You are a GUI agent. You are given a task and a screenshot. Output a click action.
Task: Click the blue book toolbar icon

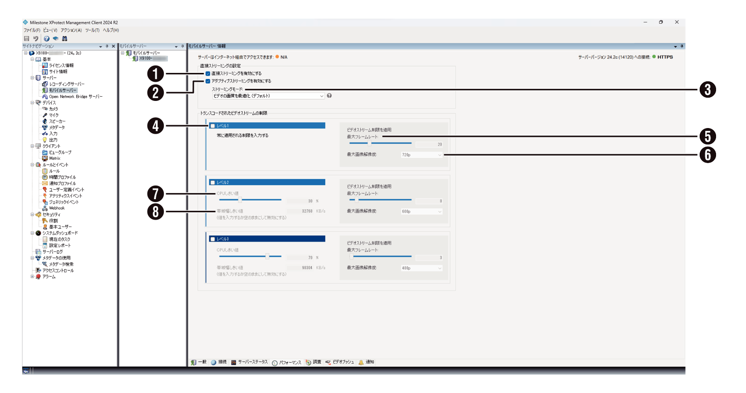[56, 39]
